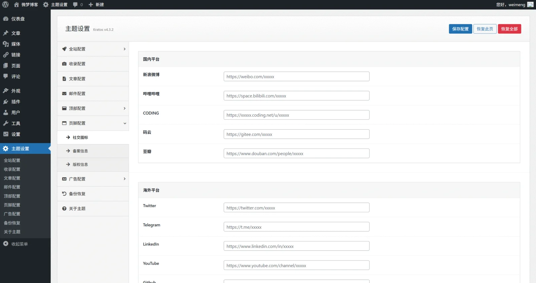Click the question mark icon beside 关于主题
Viewport: 536px width, 283px height.
coord(64,209)
